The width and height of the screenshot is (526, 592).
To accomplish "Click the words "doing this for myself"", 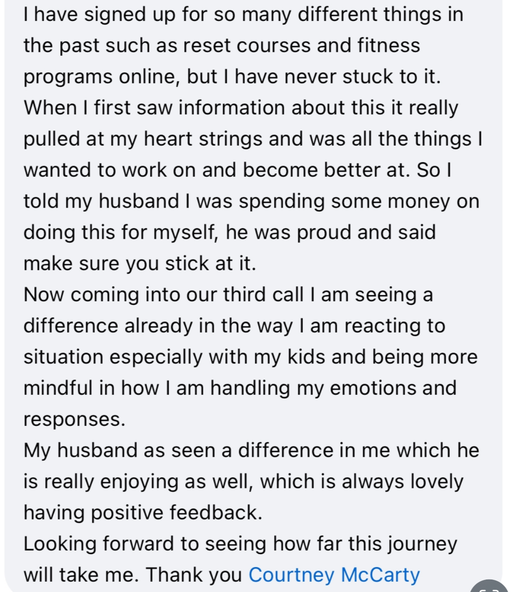I will point(120,232).
